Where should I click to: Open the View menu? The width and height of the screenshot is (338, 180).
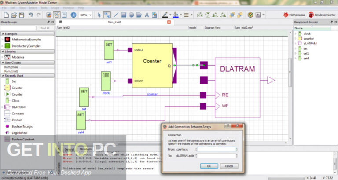(22, 8)
